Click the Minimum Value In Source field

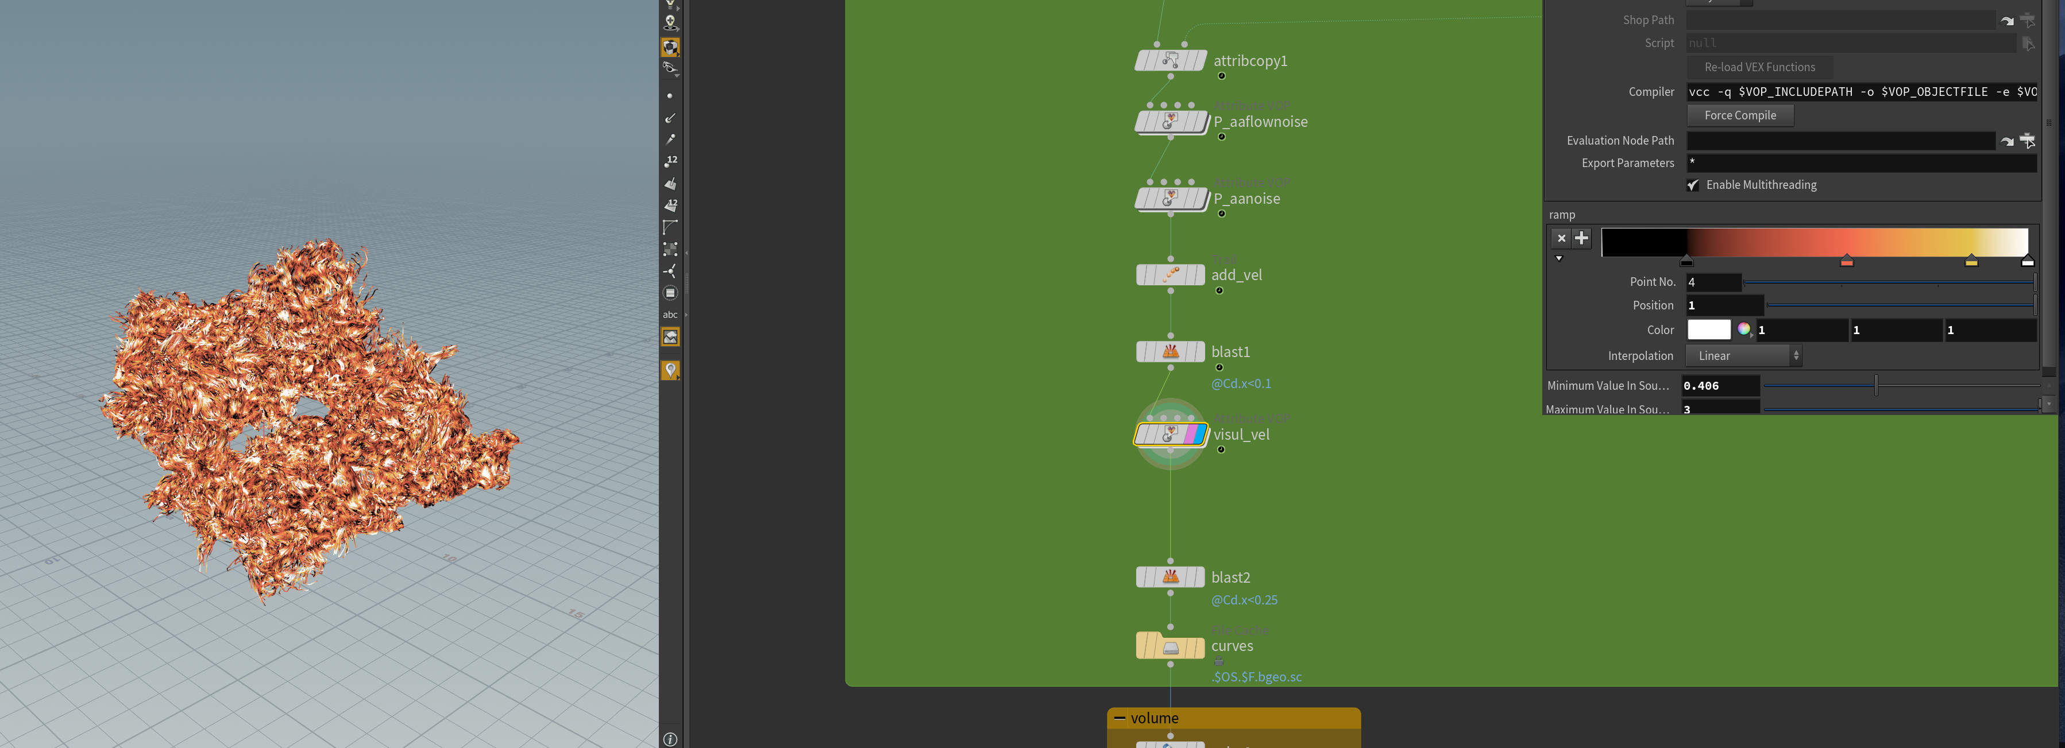pos(1720,386)
